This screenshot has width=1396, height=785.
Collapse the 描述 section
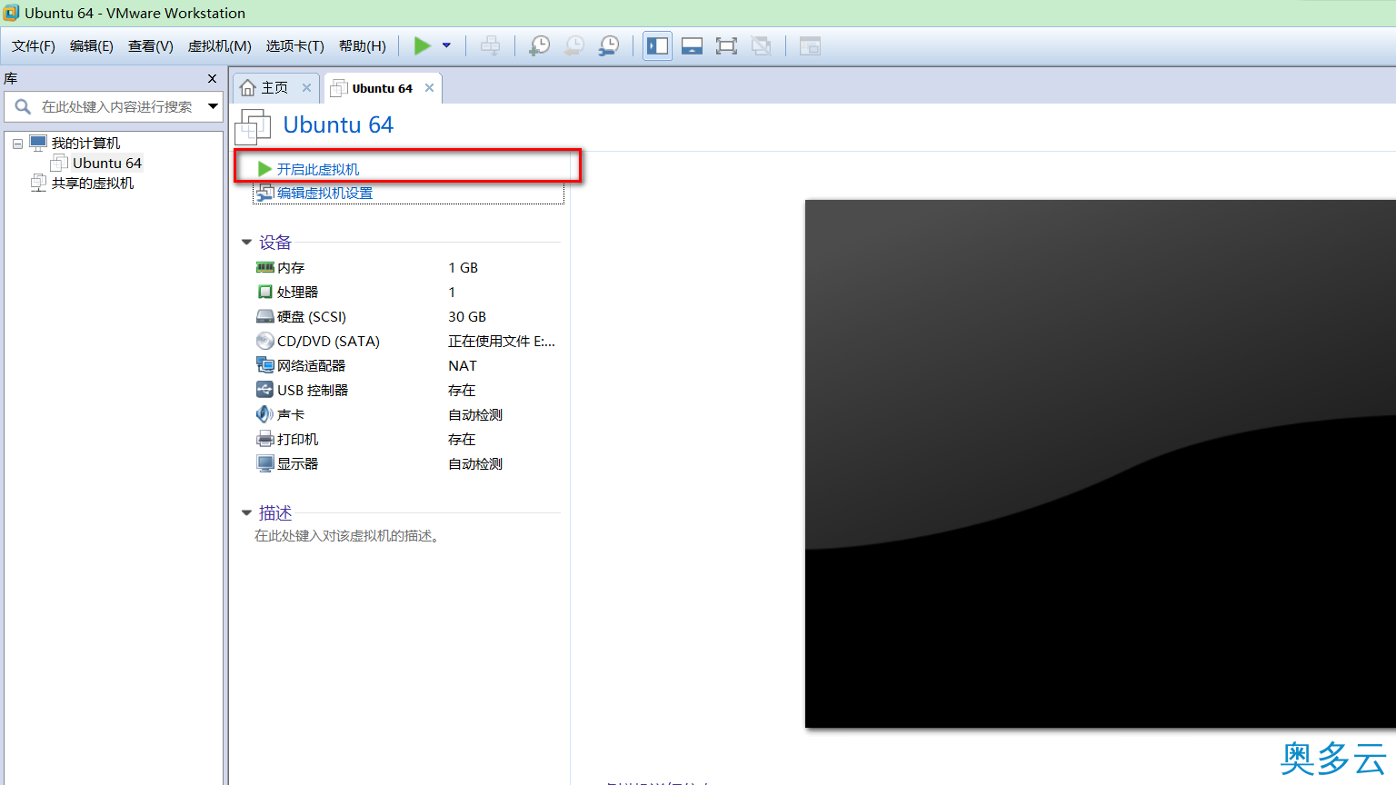pyautogui.click(x=246, y=512)
